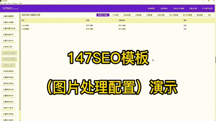Open 批量搜狗推送 in the sidebar
Image resolution: width=216 pixels, height=121 pixels.
[x=8, y=77]
